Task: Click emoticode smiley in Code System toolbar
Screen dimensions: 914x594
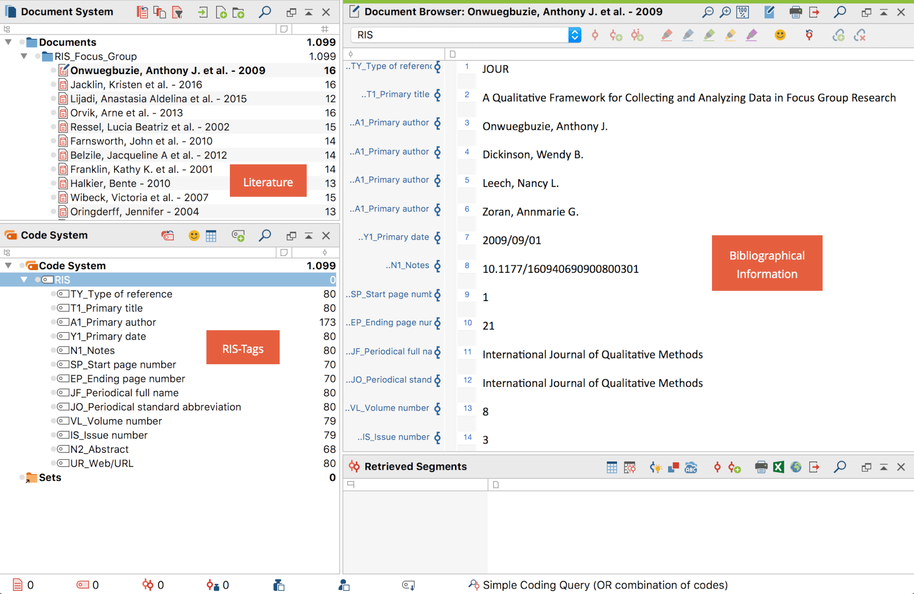Action: coord(194,236)
